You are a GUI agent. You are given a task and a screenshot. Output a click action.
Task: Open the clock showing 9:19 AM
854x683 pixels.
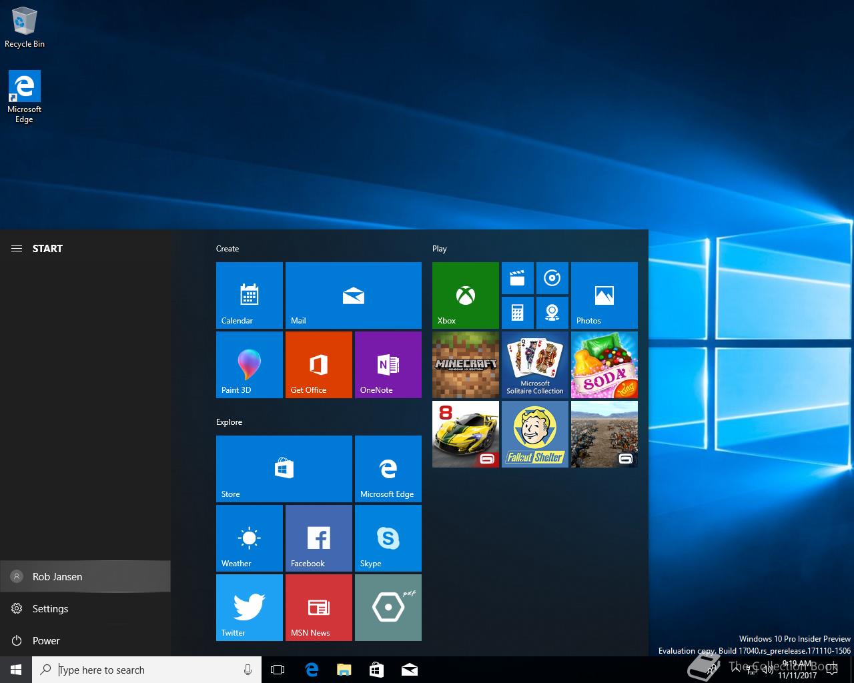coord(797,670)
